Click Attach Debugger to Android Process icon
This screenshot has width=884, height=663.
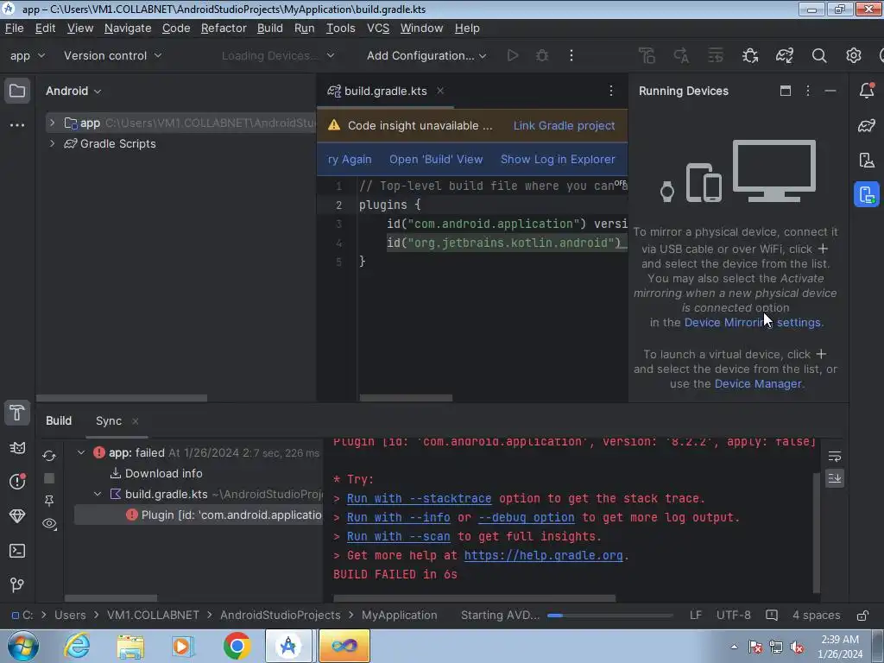coord(750,55)
